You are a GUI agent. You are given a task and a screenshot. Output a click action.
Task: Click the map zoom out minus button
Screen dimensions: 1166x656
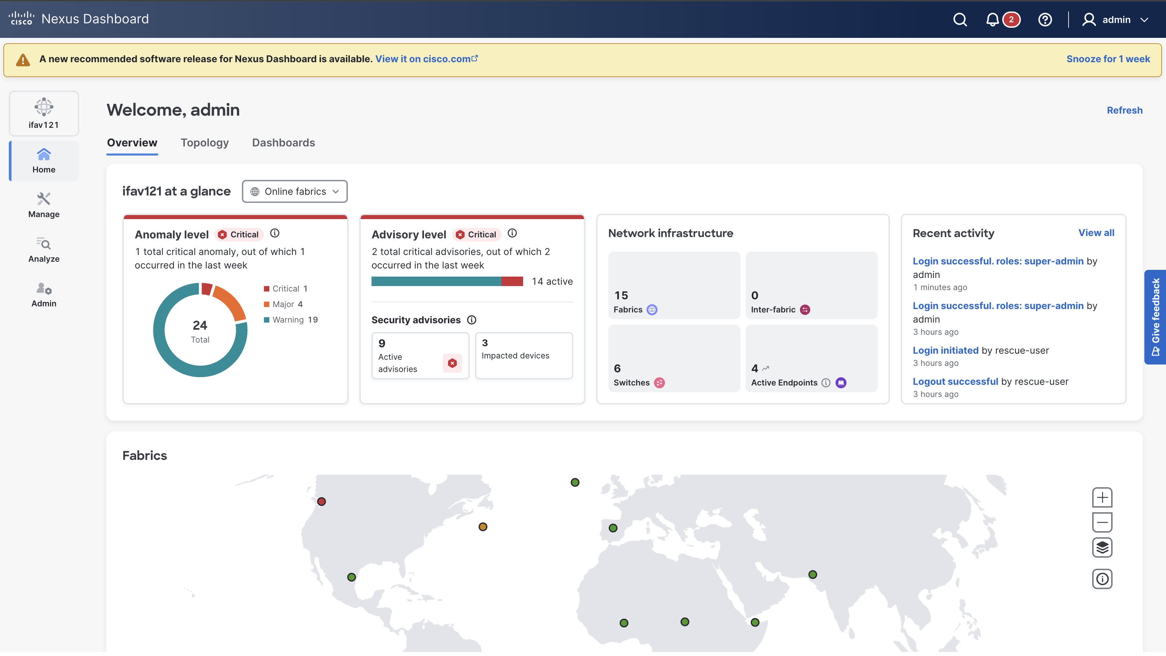click(1102, 522)
